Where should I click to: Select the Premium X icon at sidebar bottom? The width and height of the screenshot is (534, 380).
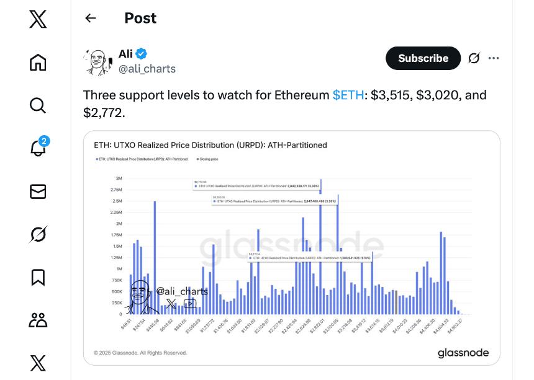pyautogui.click(x=38, y=363)
